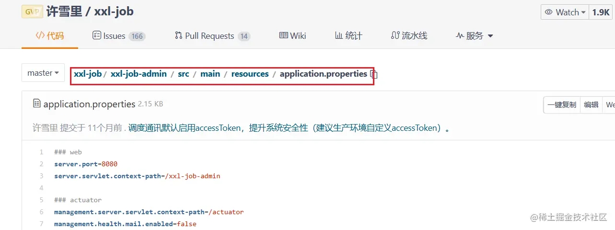Copy file path using clipboard icon

(374, 74)
